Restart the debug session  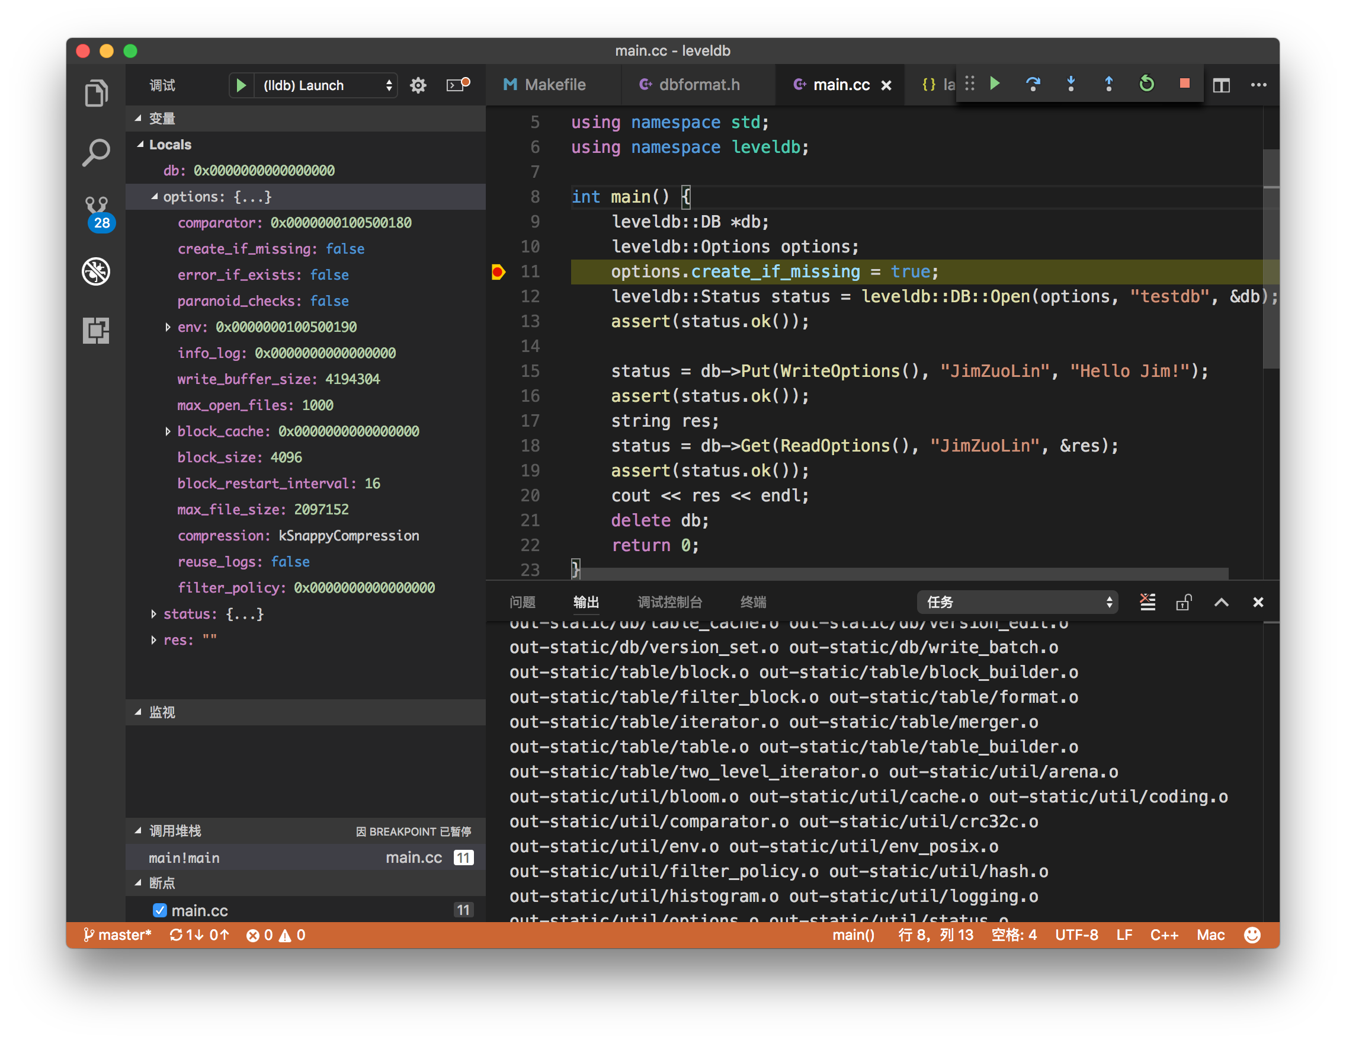[1146, 84]
